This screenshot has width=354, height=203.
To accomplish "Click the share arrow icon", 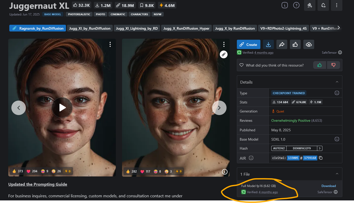I will 282,45.
